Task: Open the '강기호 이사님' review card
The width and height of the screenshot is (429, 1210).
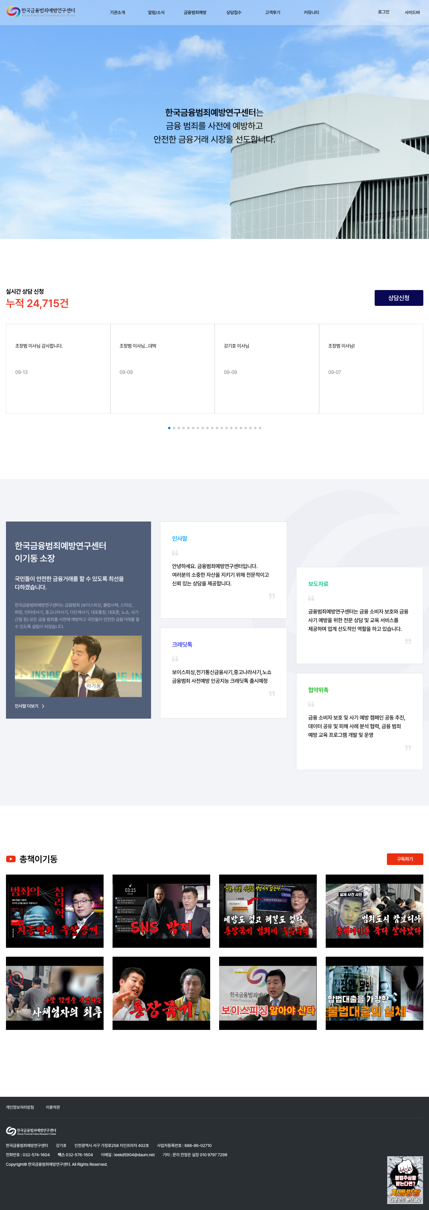Action: pos(267,368)
